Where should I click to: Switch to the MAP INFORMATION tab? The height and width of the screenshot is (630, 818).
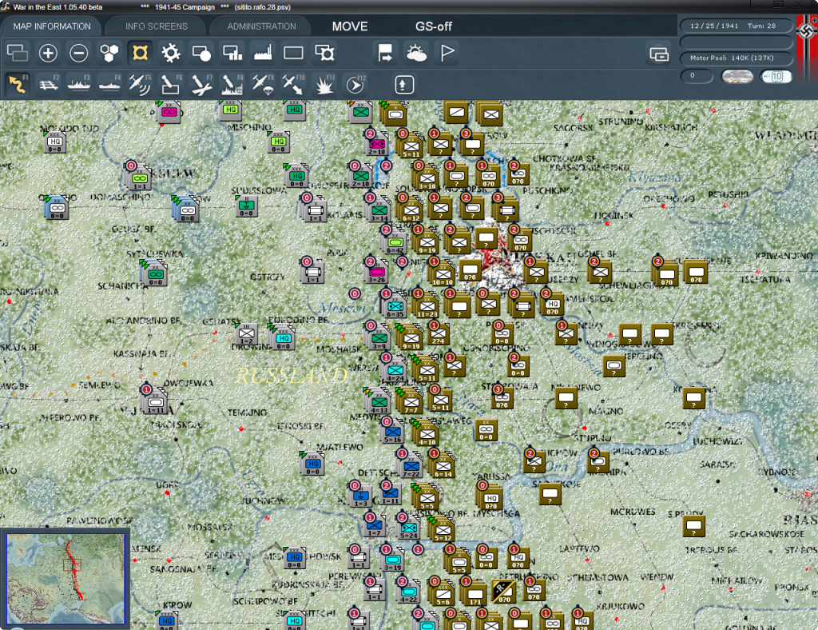tap(52, 26)
